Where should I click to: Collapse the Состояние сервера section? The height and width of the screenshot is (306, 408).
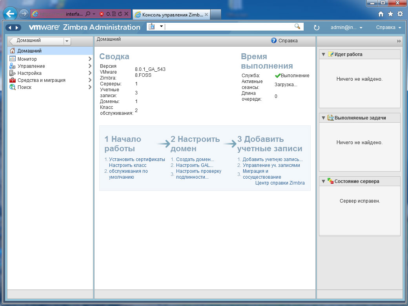tap(324, 181)
